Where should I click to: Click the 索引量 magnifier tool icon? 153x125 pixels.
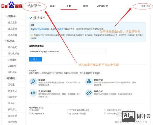33,82
